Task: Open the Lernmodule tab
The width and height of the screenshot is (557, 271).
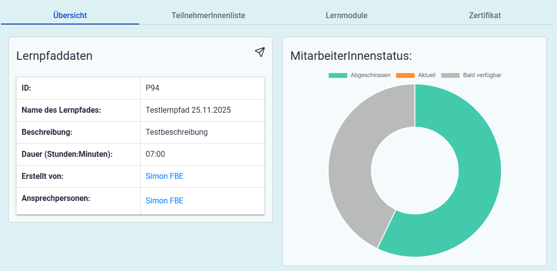Action: [346, 15]
